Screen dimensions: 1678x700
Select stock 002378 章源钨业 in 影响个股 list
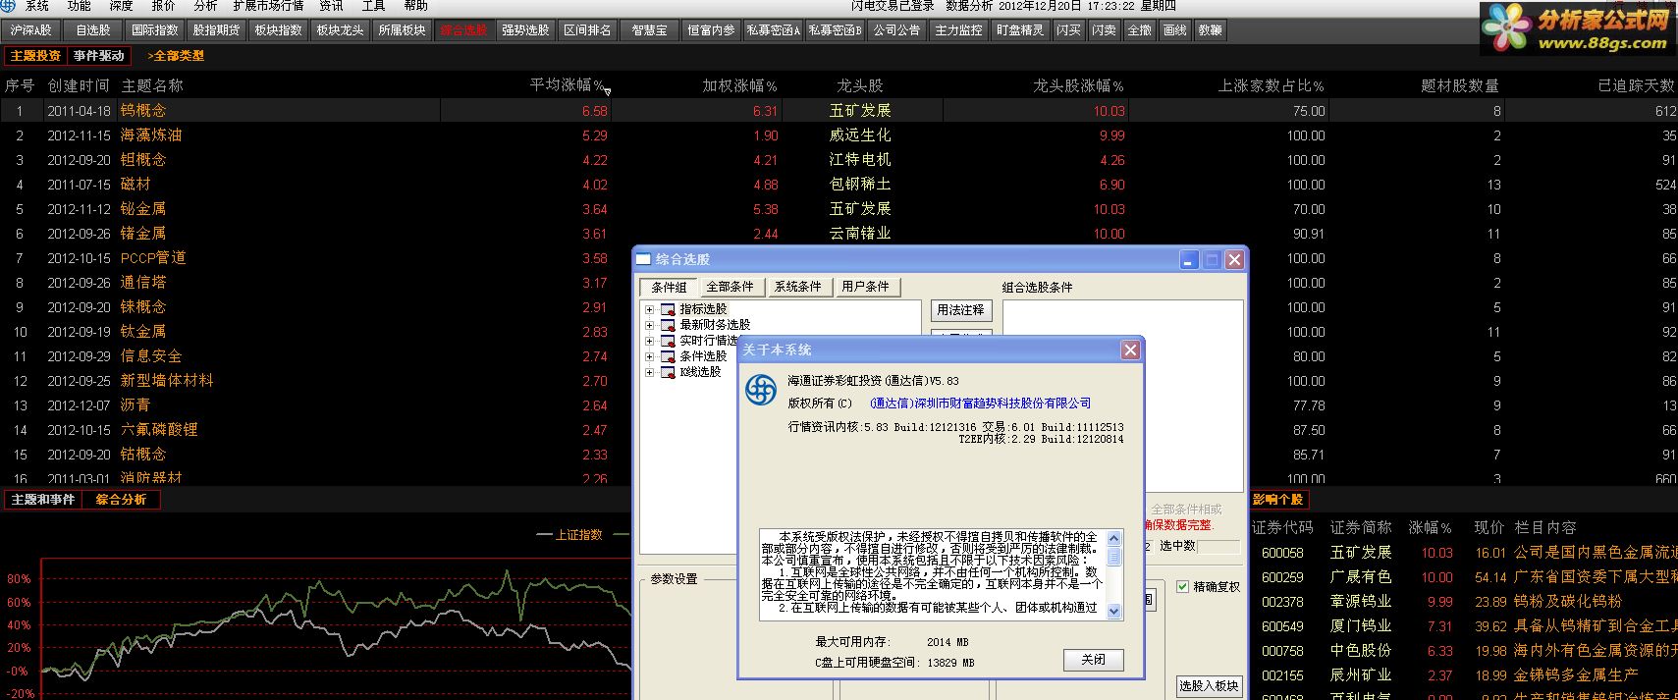point(1463,602)
